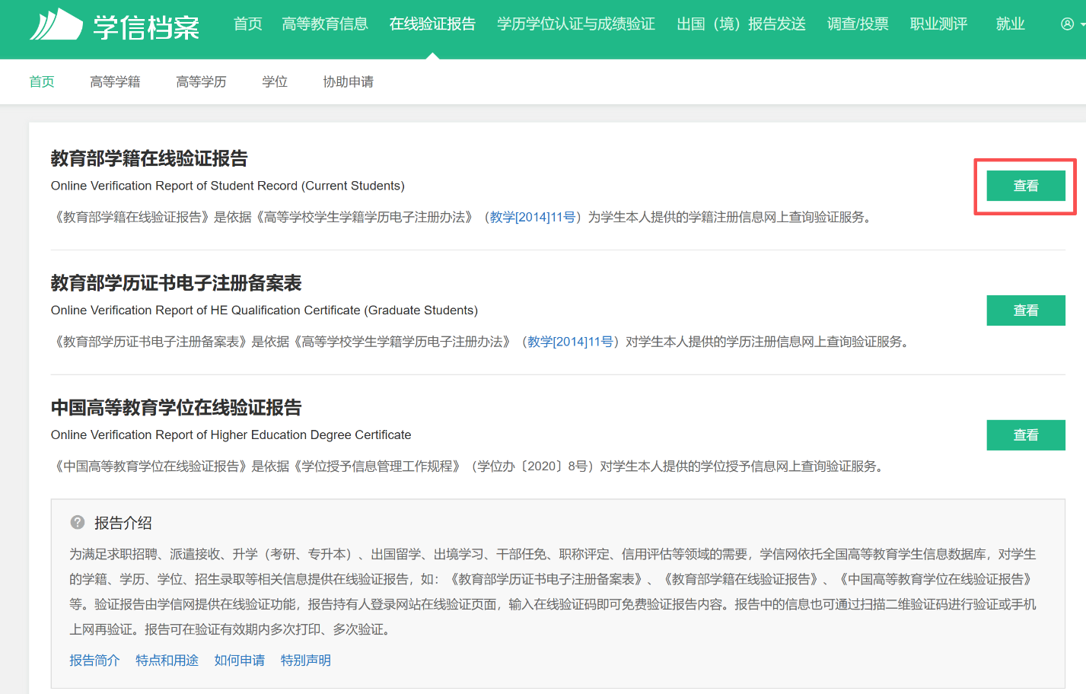Click heading 教育部学历证书电子注册备案表
1086x694 pixels.
(177, 283)
